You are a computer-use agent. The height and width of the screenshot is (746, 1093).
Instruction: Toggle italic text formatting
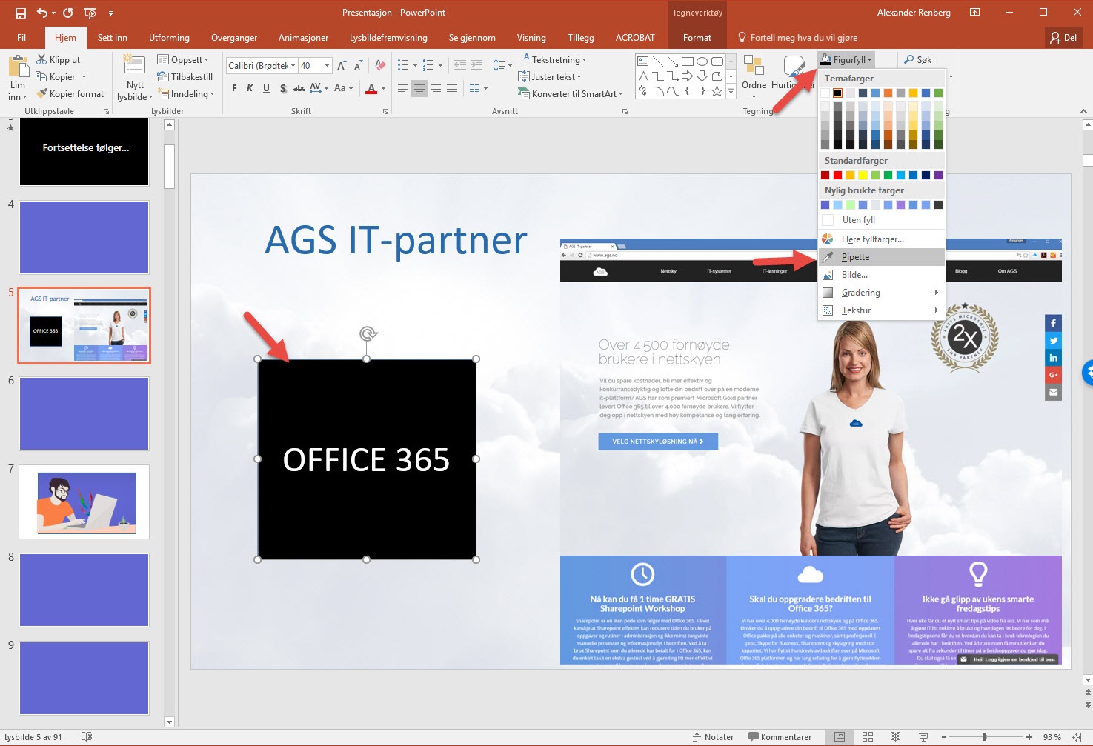pos(250,89)
